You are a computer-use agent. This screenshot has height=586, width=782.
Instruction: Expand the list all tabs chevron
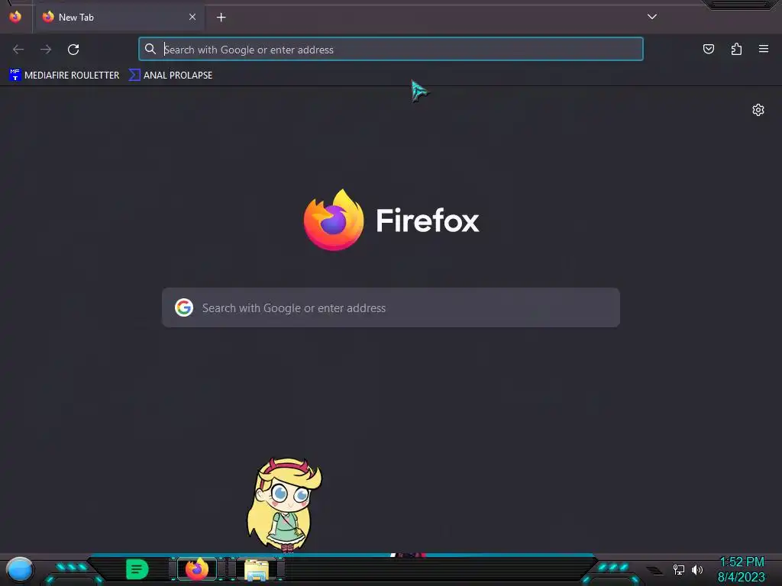point(652,17)
